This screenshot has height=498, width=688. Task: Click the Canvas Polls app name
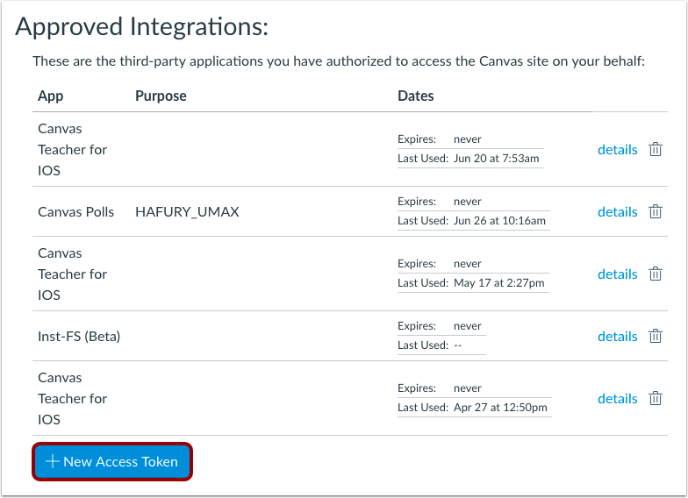coord(75,212)
